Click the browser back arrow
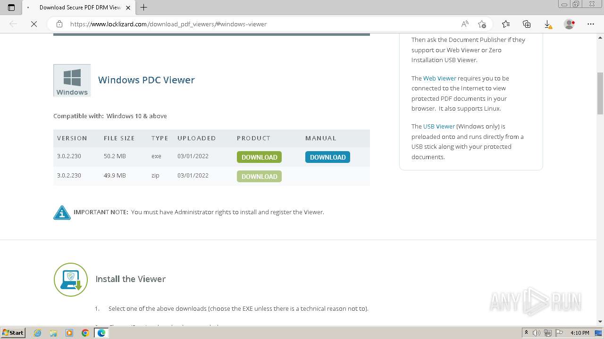 click(x=13, y=24)
